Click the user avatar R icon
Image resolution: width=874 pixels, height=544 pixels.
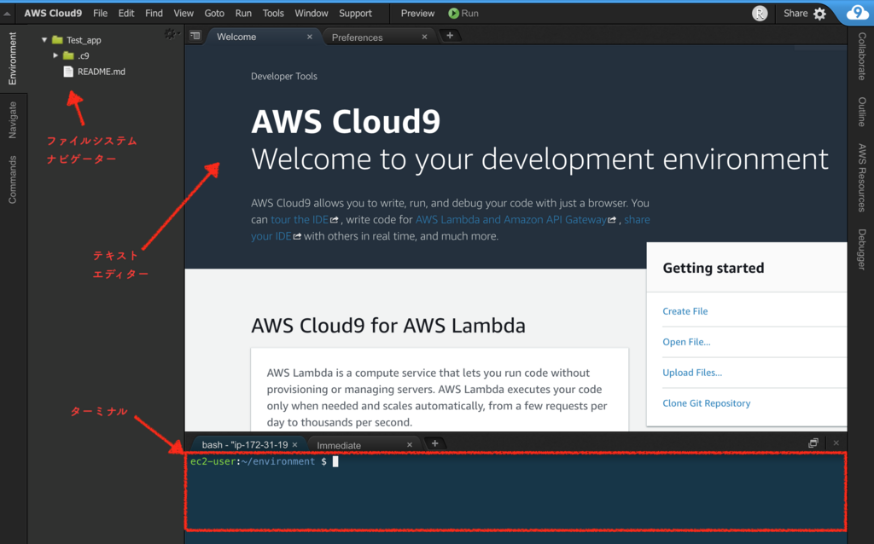tap(760, 14)
